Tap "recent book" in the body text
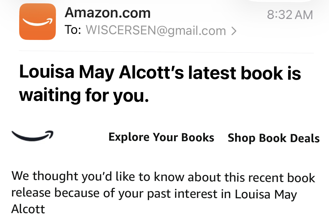Screen dimensions: 329x220 tap(282, 178)
